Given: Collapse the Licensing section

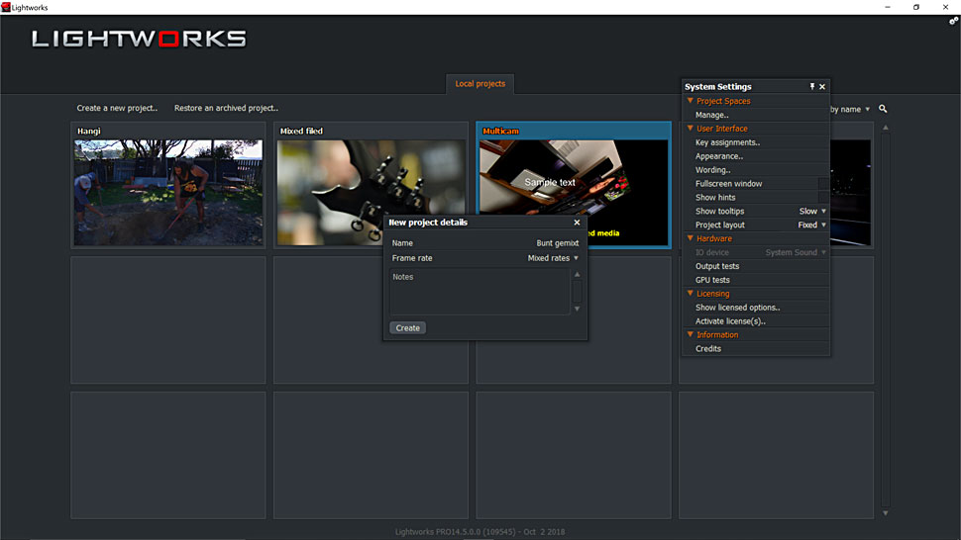Looking at the screenshot, I should click(691, 294).
